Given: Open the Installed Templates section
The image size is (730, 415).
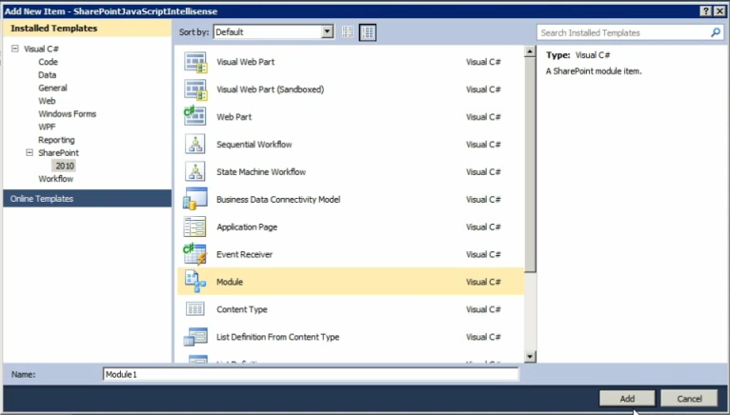Looking at the screenshot, I should point(87,29).
